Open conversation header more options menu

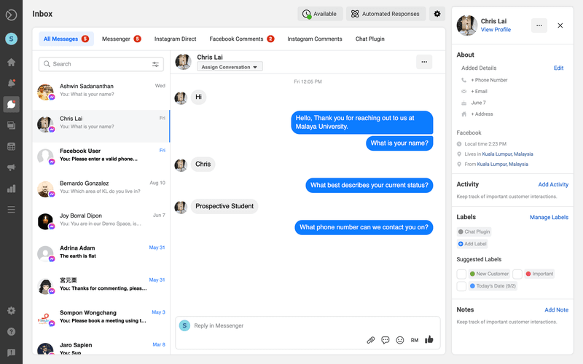point(424,62)
